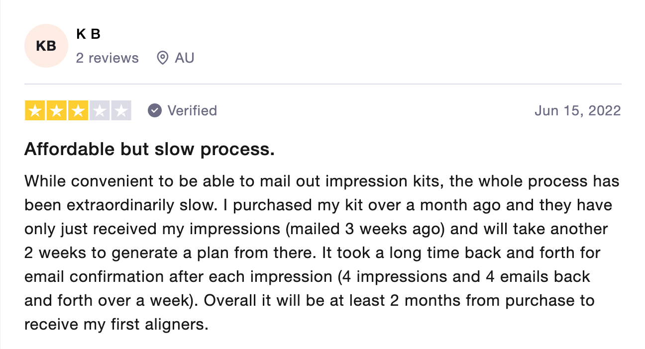Viewport: 645px width, 349px height.
Task: Click the Verified checkmark badge icon
Action: pyautogui.click(x=155, y=110)
